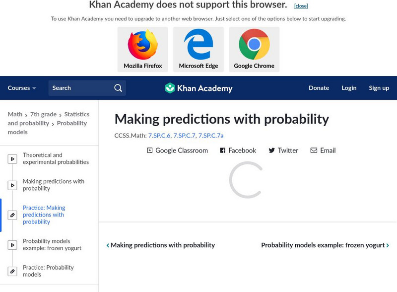
Task: Share the lesson on Facebook
Action: point(238,150)
